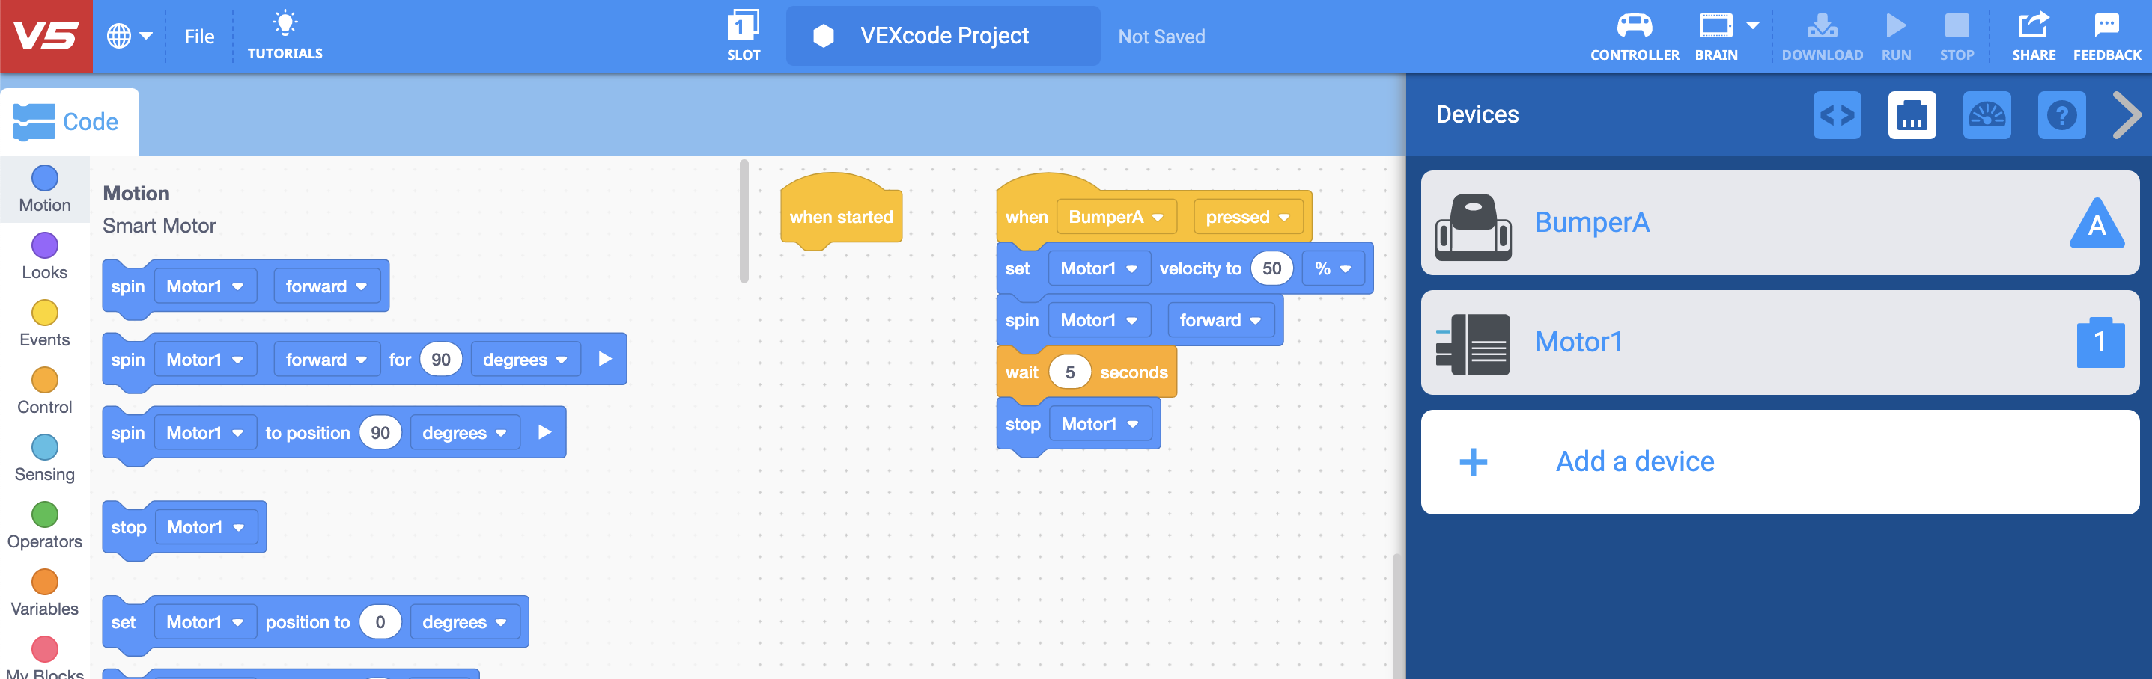Select the Motion category
This screenshot has width=2152, height=679.
tap(44, 189)
